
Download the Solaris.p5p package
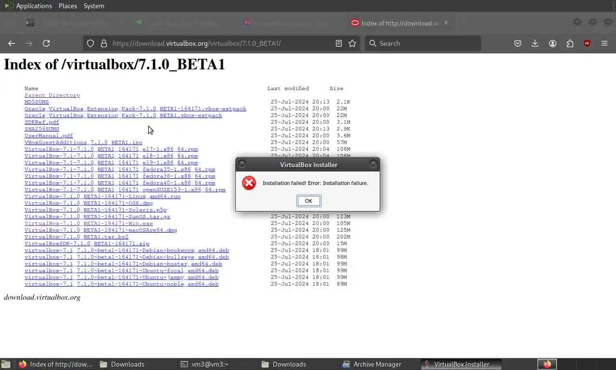(x=95, y=210)
